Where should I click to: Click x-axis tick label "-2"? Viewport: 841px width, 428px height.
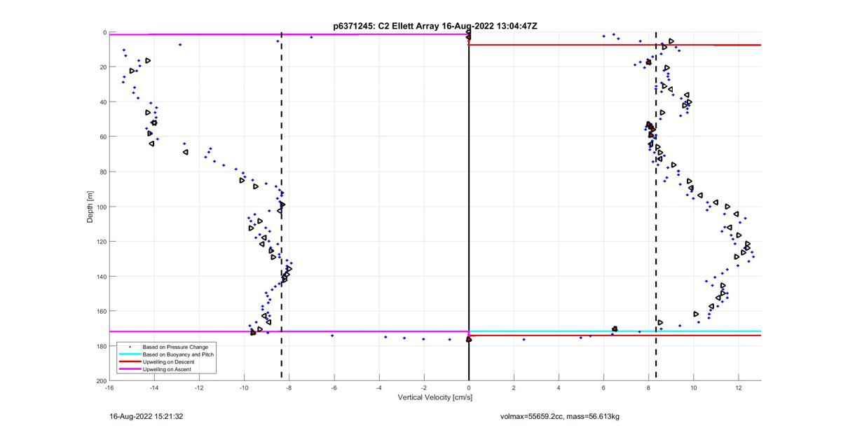tap(423, 387)
